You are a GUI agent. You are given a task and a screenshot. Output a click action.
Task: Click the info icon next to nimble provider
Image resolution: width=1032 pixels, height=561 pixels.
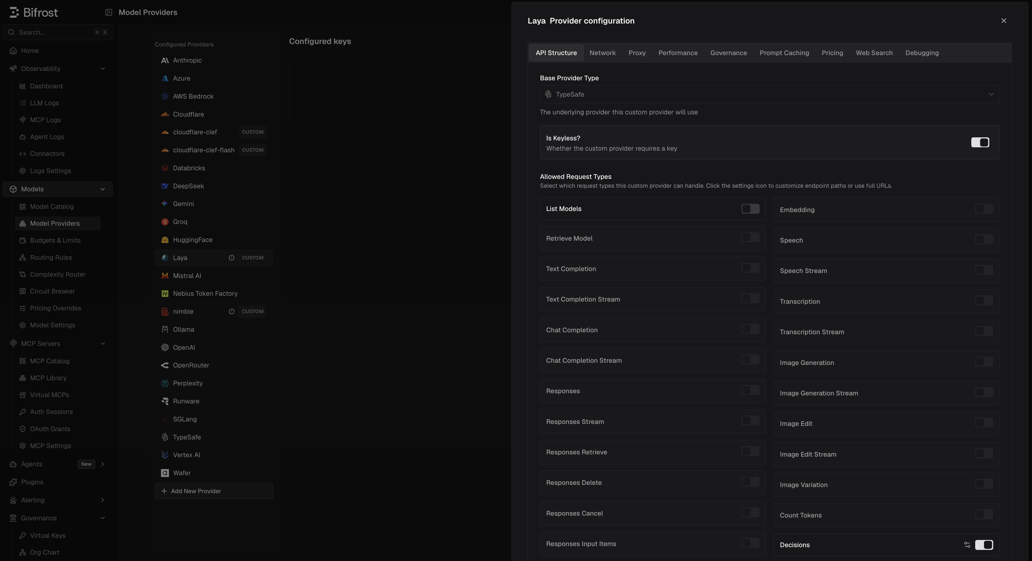232,312
